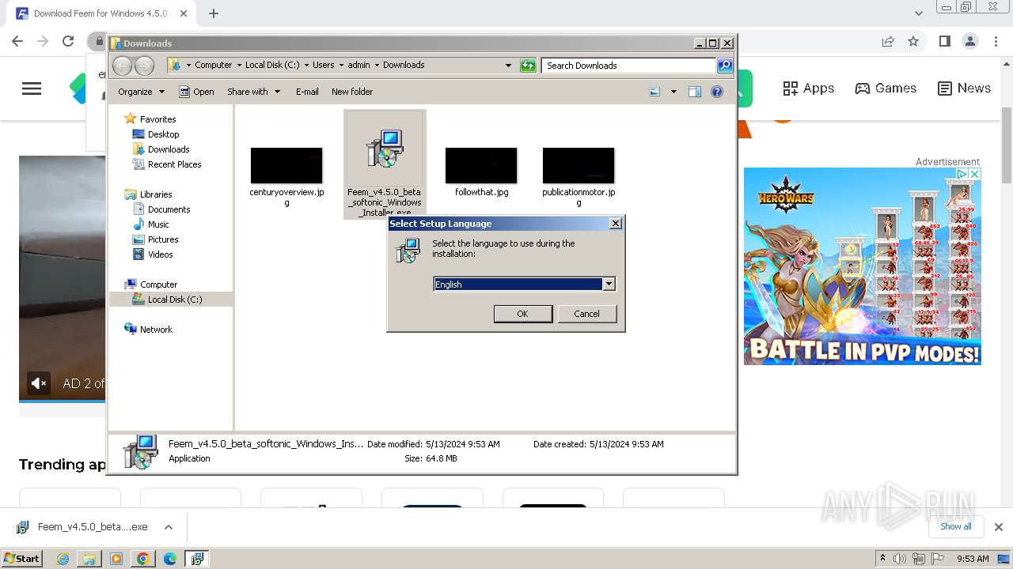The image size is (1013, 569).
Task: Click Local Disk (C:) in breadcrumb
Action: [x=272, y=65]
